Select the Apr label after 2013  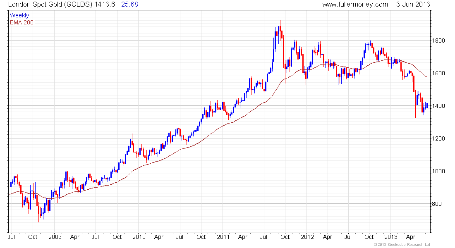click(411, 237)
